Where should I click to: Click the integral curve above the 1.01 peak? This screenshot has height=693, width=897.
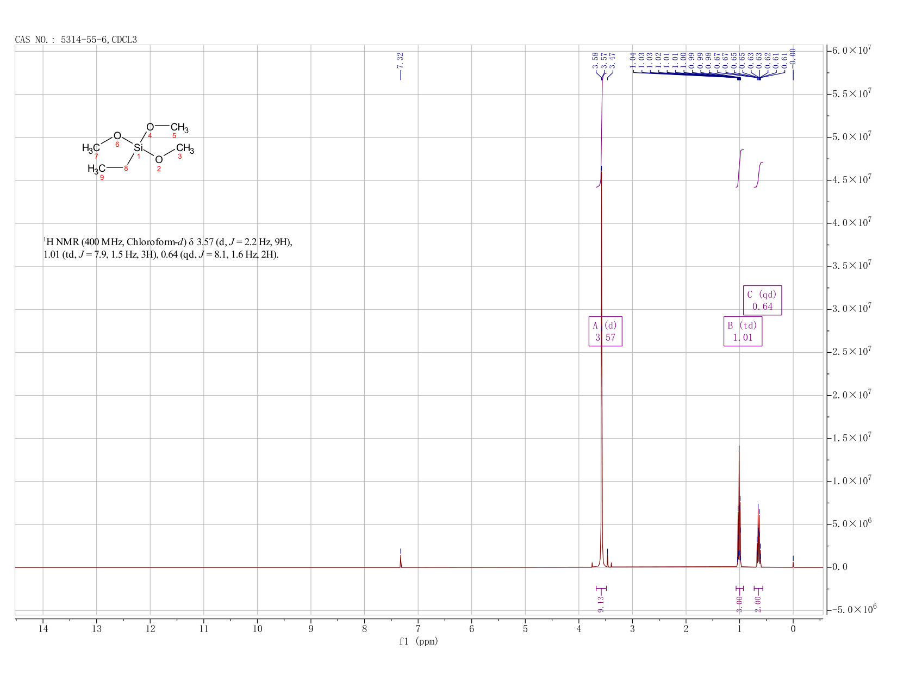click(x=740, y=168)
